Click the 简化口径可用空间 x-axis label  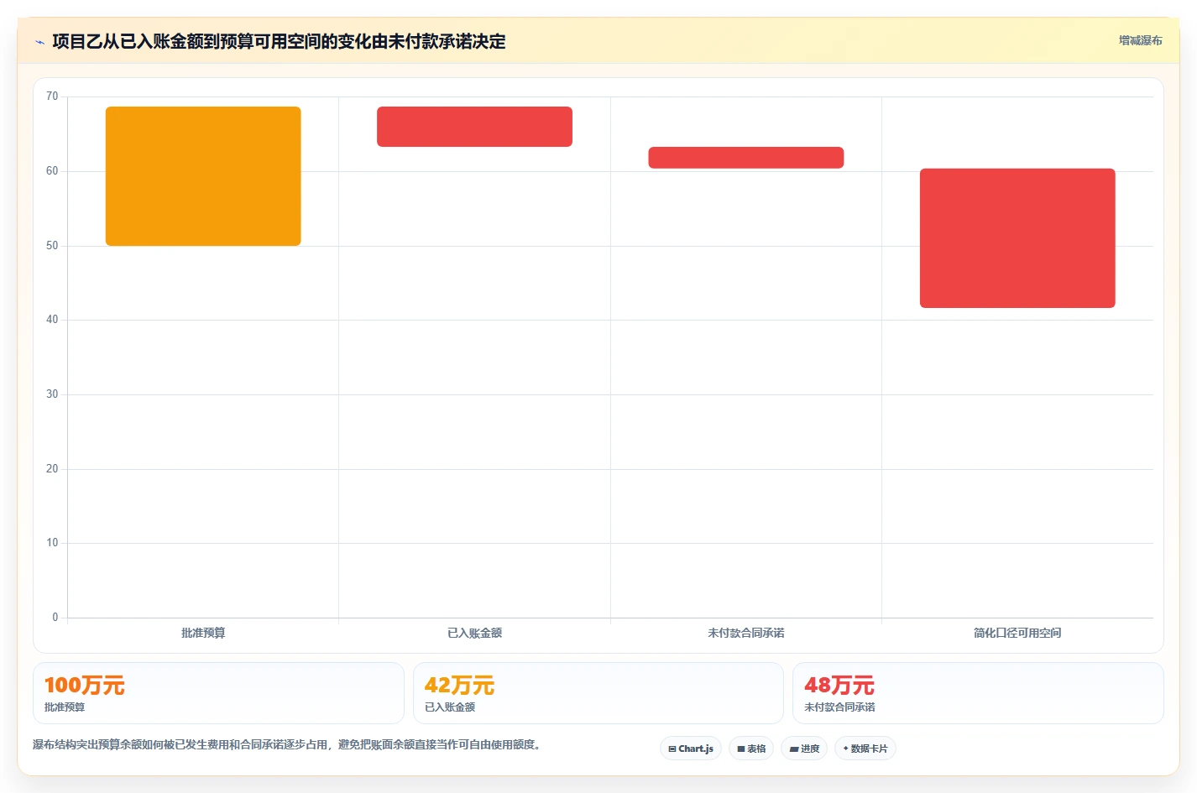(1017, 633)
